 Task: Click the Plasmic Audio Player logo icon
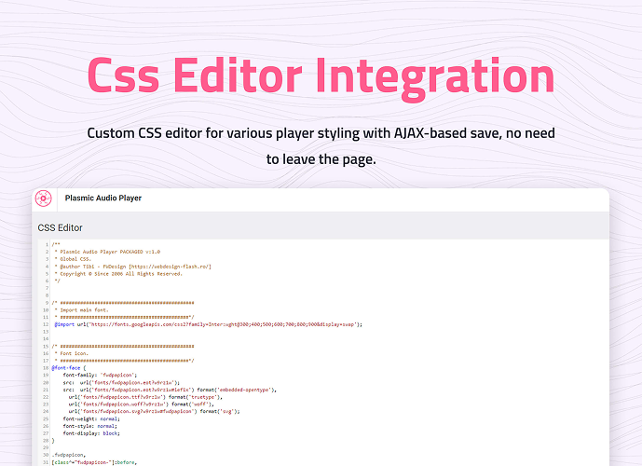click(44, 199)
